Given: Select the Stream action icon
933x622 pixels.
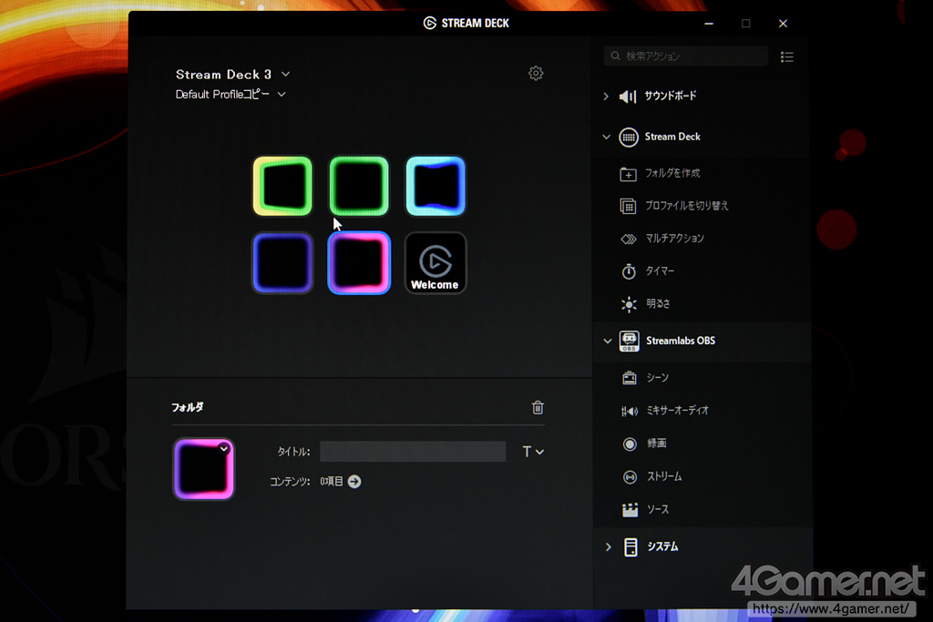Looking at the screenshot, I should point(630,477).
